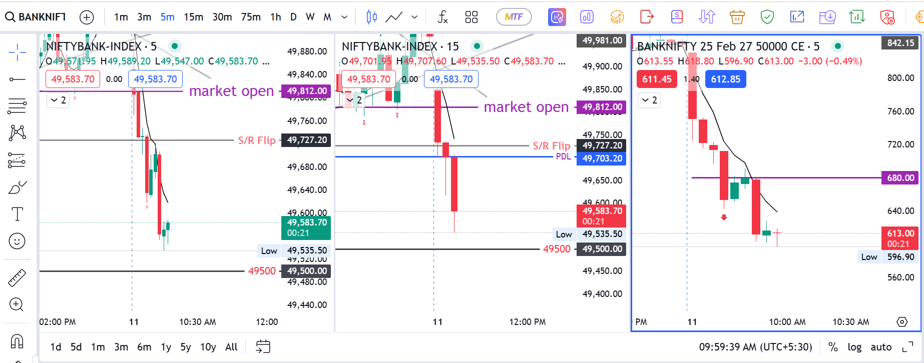The image size is (924, 363).
Task: Select the zoom in tool
Action: [17, 304]
